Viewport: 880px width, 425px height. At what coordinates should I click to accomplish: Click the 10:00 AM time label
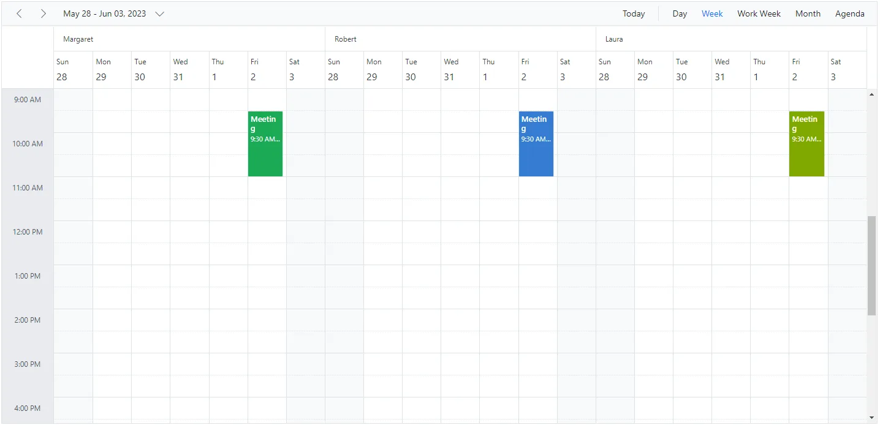[28, 144]
